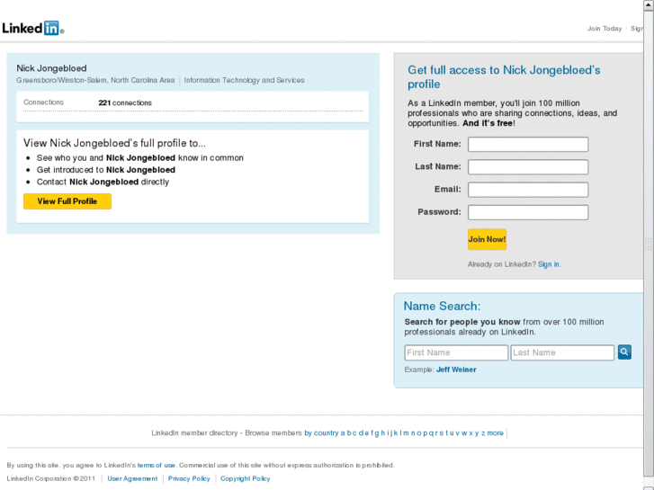
Task: Click the View Full Profile button
Action: (x=67, y=201)
